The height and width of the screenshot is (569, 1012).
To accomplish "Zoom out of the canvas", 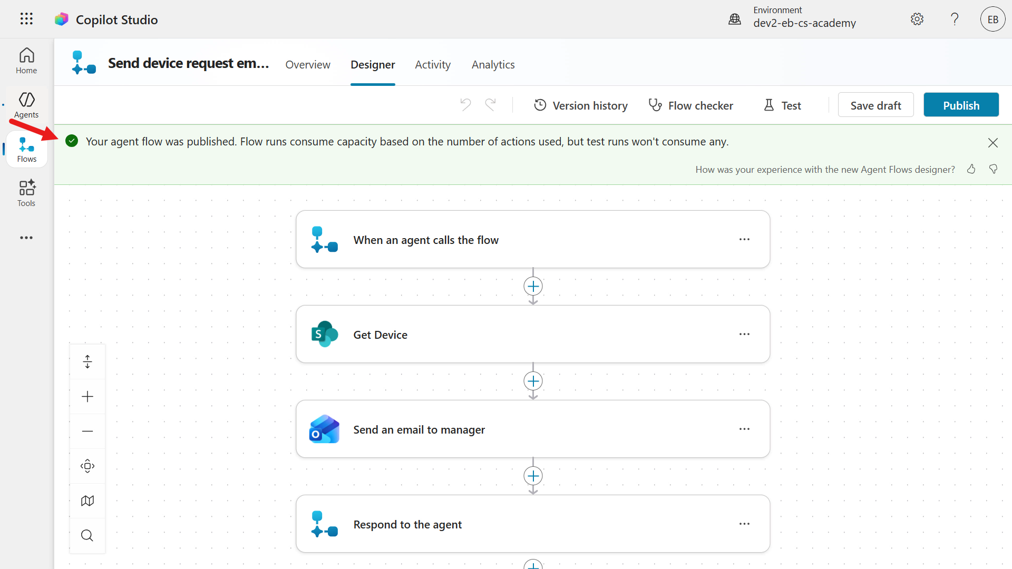I will click(87, 431).
